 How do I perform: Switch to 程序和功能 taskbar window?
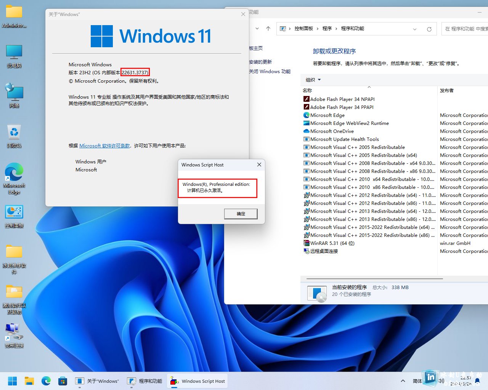click(145, 381)
